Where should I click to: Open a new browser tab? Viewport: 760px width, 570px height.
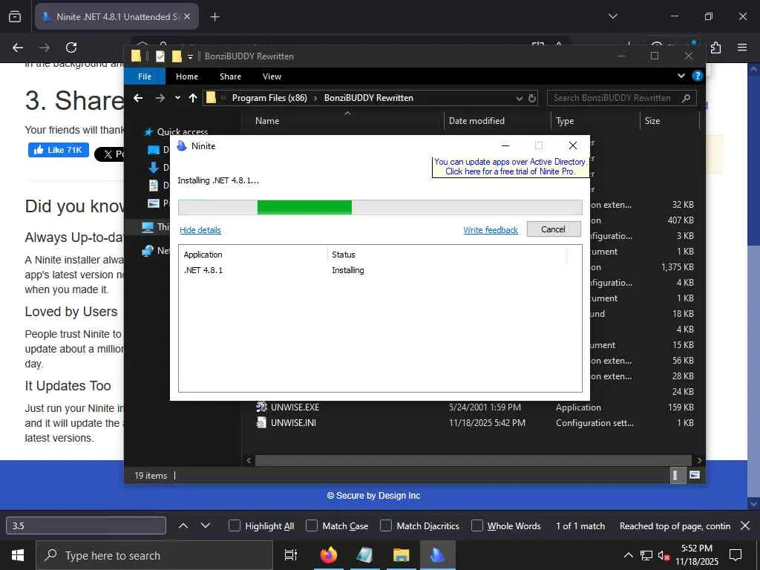(x=214, y=17)
